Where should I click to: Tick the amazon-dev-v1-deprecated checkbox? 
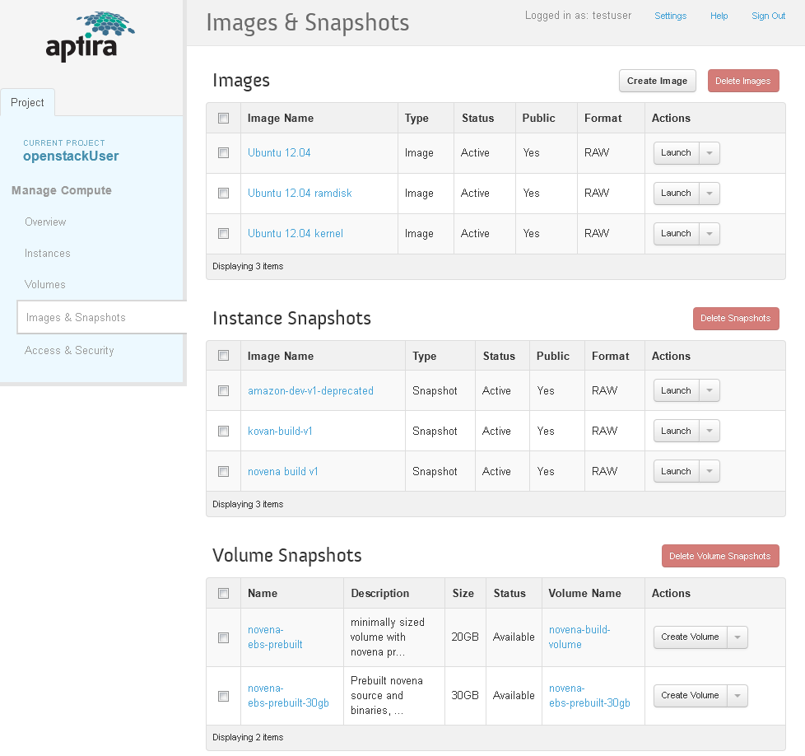[223, 391]
